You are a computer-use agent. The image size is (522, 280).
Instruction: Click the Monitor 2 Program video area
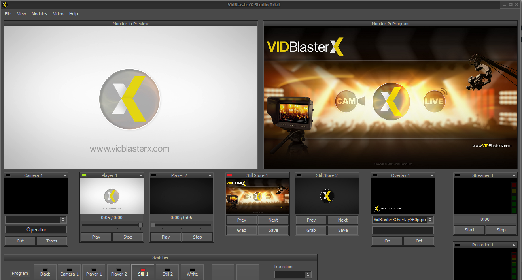390,98
